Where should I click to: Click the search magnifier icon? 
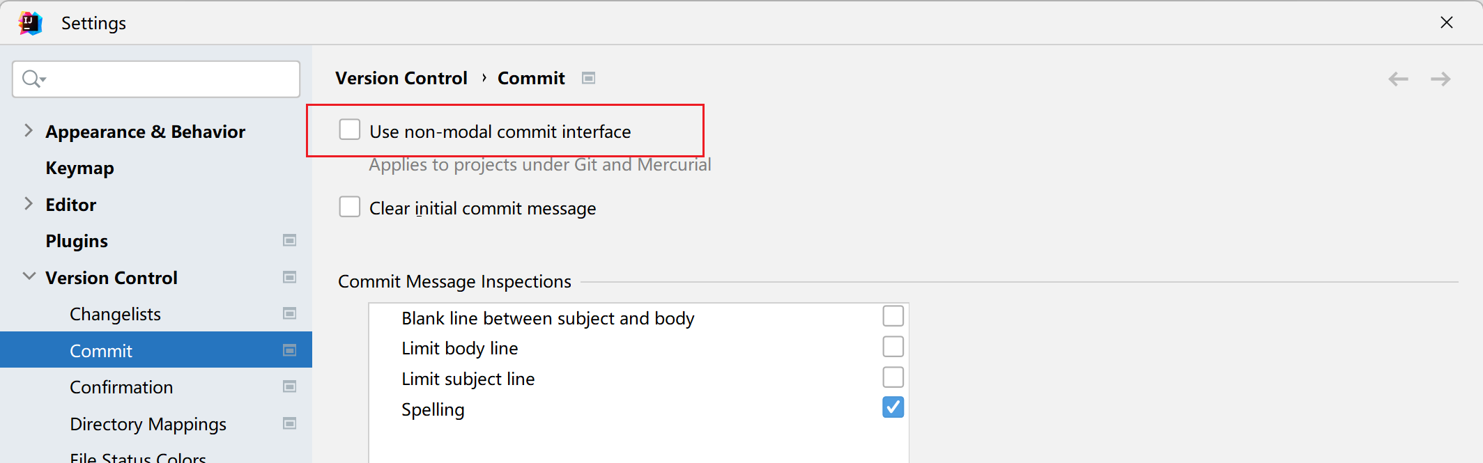32,79
